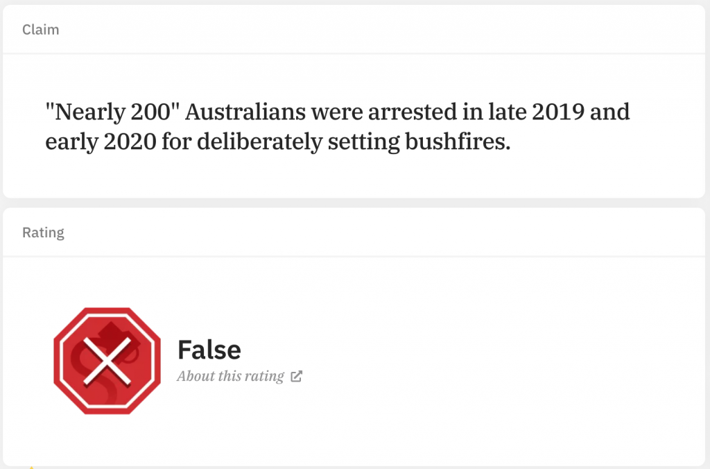Click the external link icon beside About this rating
The height and width of the screenshot is (469, 710).
(x=296, y=377)
